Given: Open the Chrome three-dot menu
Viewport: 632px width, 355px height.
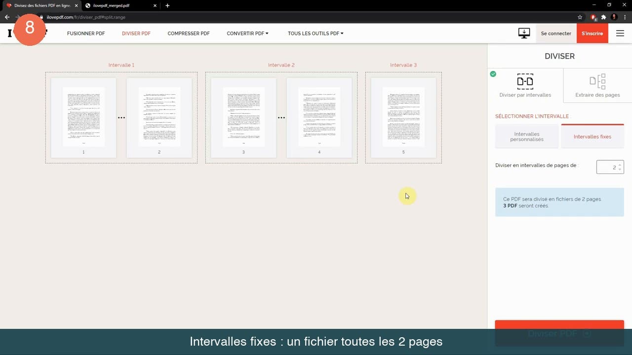Looking at the screenshot, I should tap(625, 17).
